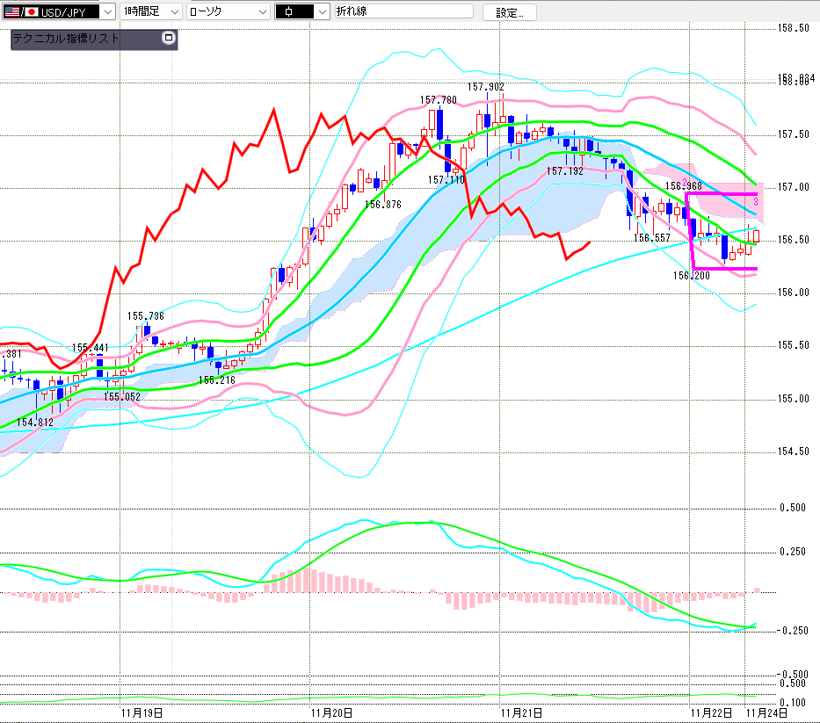The width and height of the screenshot is (820, 723).
Task: Expand テクニカル指標リスト panel with its square icon
Action: [x=169, y=39]
